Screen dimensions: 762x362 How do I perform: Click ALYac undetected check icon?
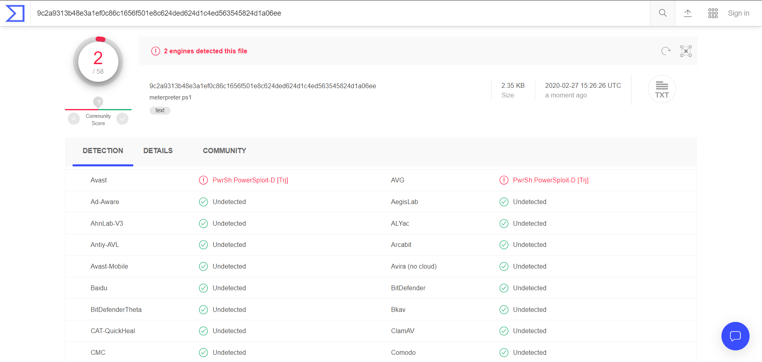click(x=504, y=223)
